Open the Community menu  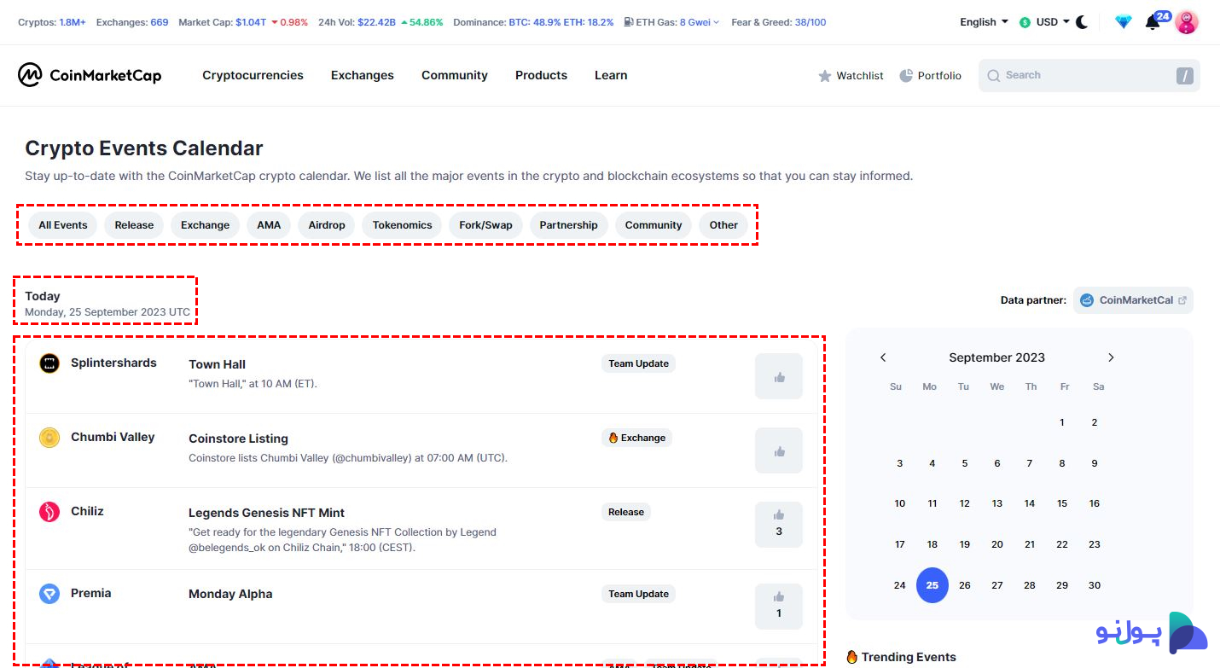click(455, 75)
